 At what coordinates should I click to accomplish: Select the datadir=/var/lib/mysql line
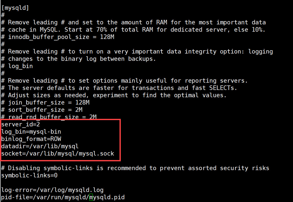click(40, 146)
